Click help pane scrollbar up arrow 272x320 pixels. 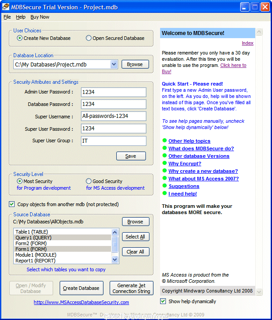click(x=259, y=31)
